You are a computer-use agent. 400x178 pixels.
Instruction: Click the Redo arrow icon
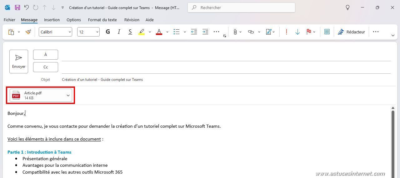coord(36,7)
